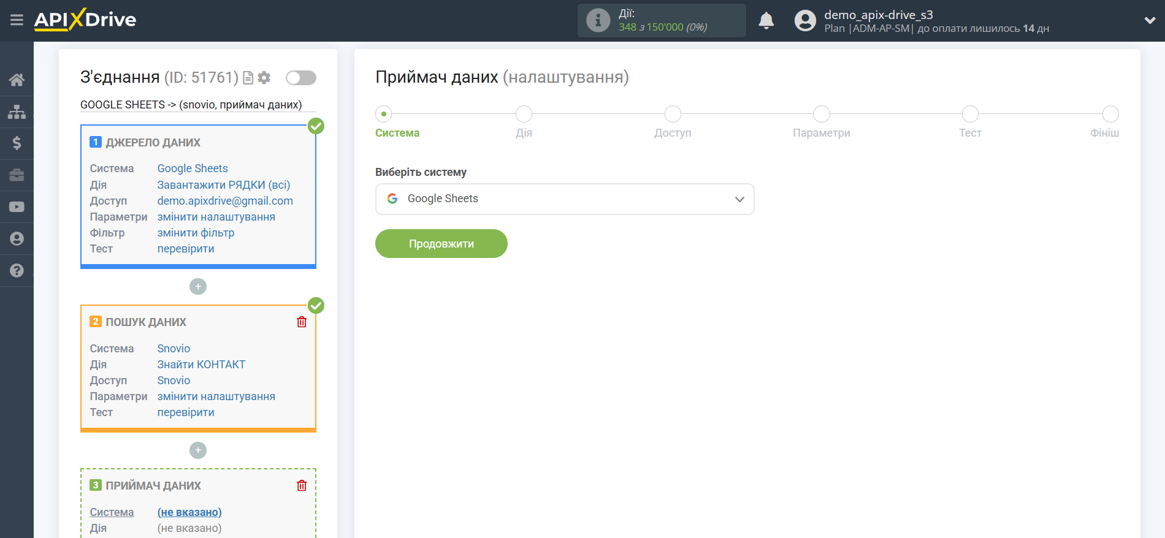Click the ПОШУК ДАНИХ header
Image resolution: width=1165 pixels, height=538 pixels.
(x=146, y=322)
